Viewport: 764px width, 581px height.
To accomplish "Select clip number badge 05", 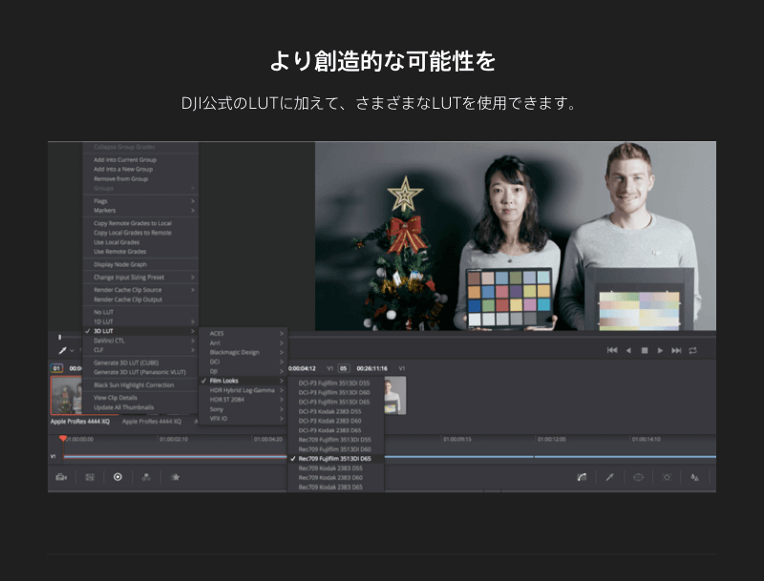I will tap(344, 368).
